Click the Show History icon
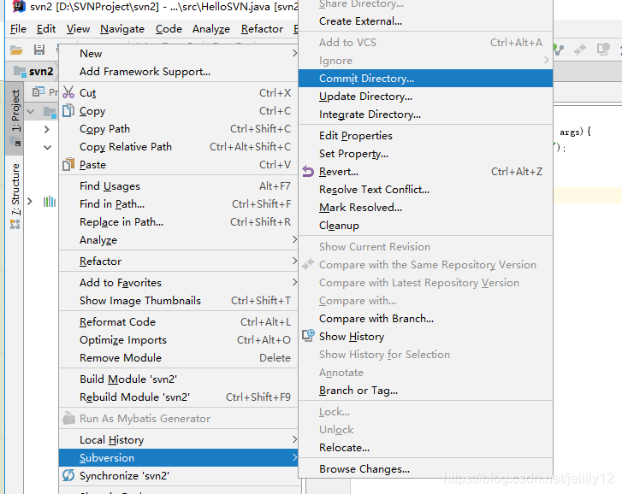The width and height of the screenshot is (622, 494). 308,336
